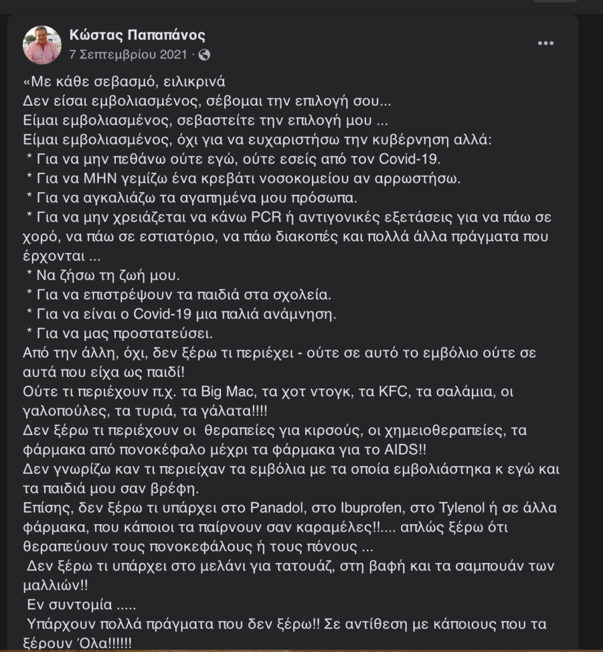Viewport: 603px width, 652px height.
Task: Click the opening line «Με κάθε σεβασμό, ειλικρινά
Action: point(124,81)
